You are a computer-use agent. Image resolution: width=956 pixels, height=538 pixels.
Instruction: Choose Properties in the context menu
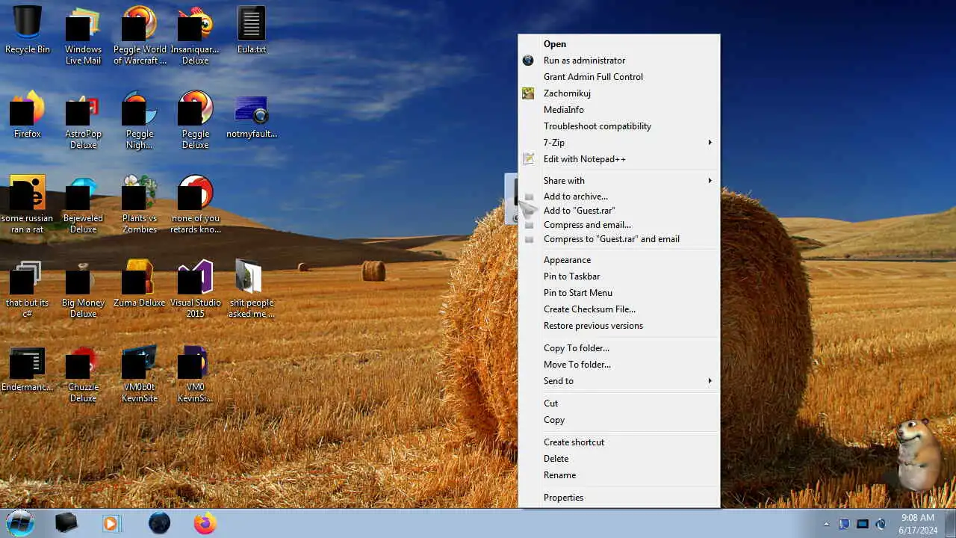(x=619, y=498)
